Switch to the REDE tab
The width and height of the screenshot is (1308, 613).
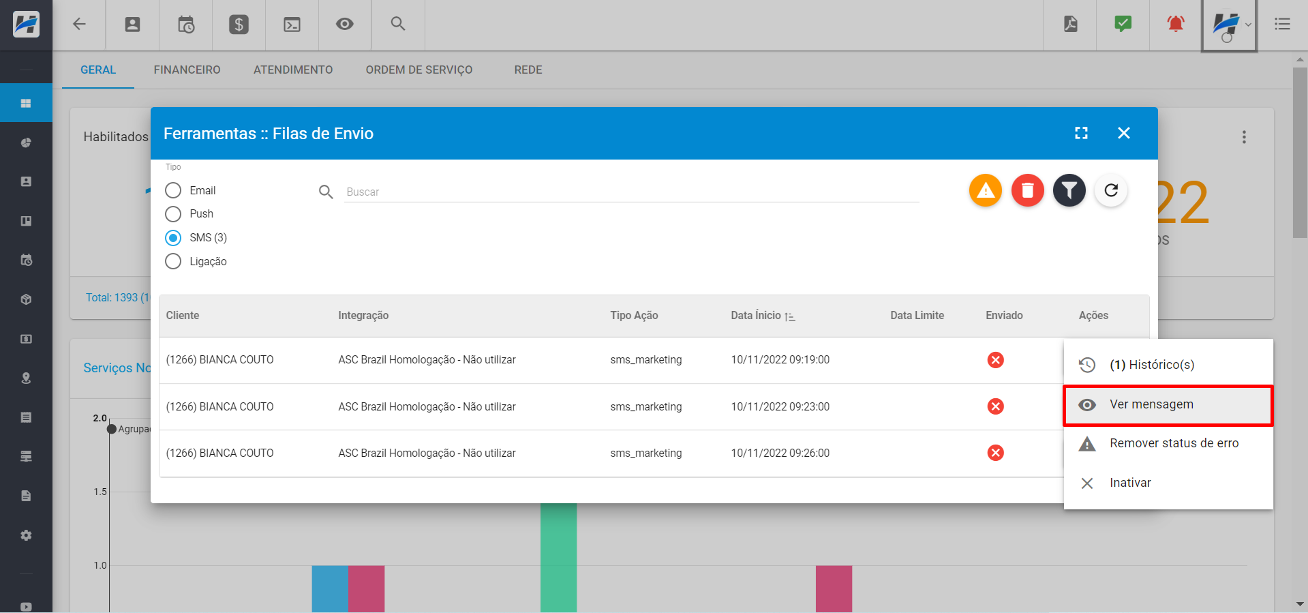click(528, 70)
